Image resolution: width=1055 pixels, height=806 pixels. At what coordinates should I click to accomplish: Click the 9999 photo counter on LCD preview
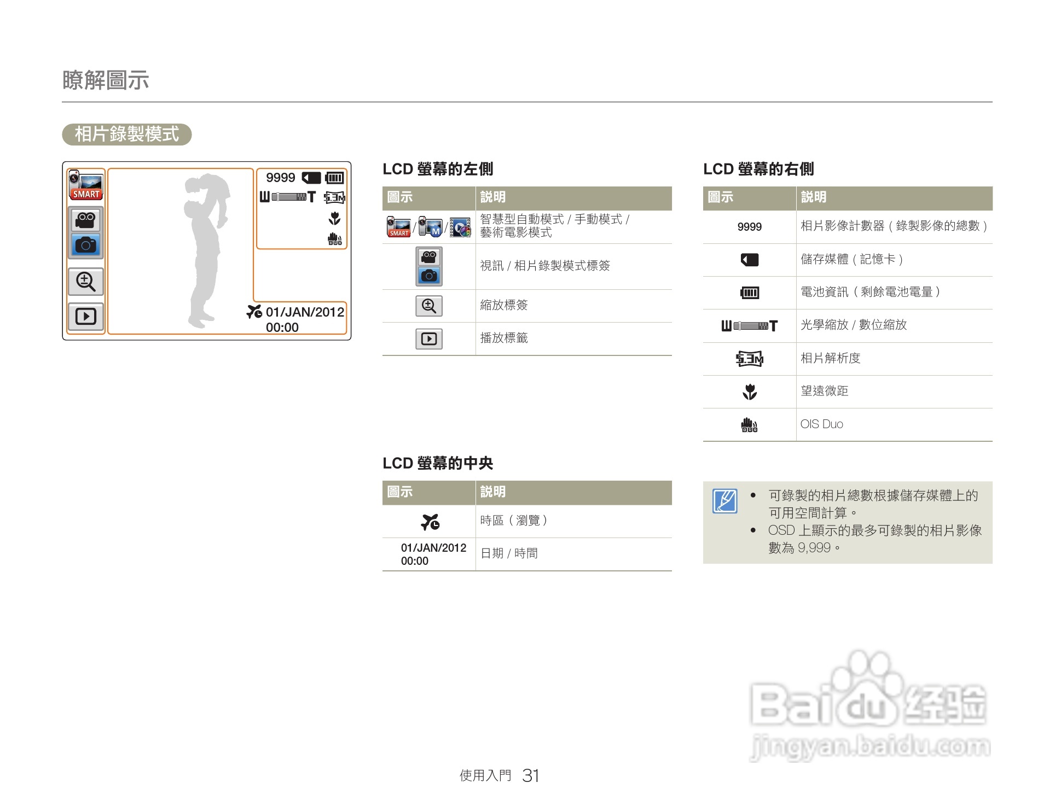(x=280, y=178)
